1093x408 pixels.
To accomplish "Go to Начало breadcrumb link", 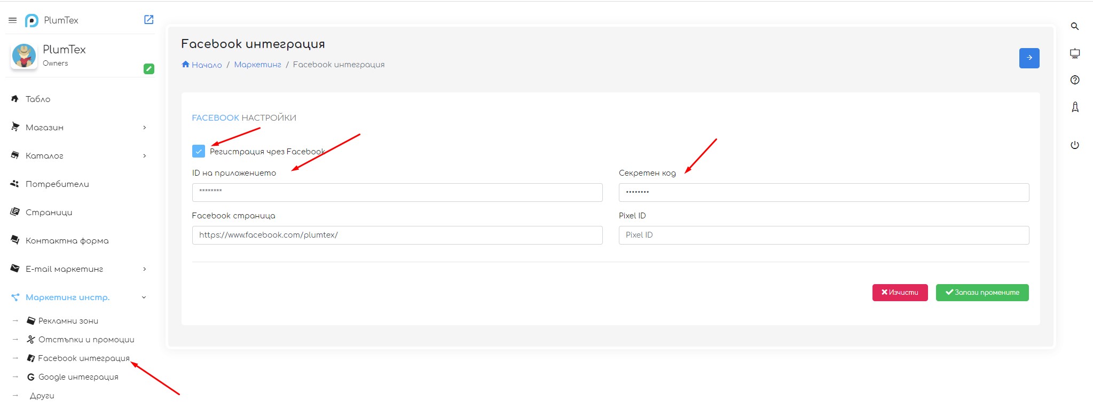I will (207, 65).
